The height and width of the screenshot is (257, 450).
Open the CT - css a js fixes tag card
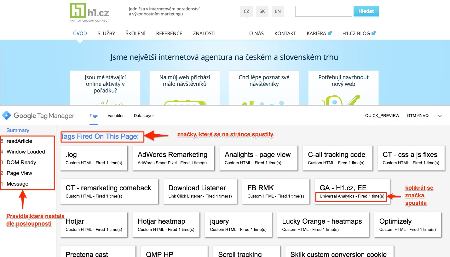coord(411,158)
